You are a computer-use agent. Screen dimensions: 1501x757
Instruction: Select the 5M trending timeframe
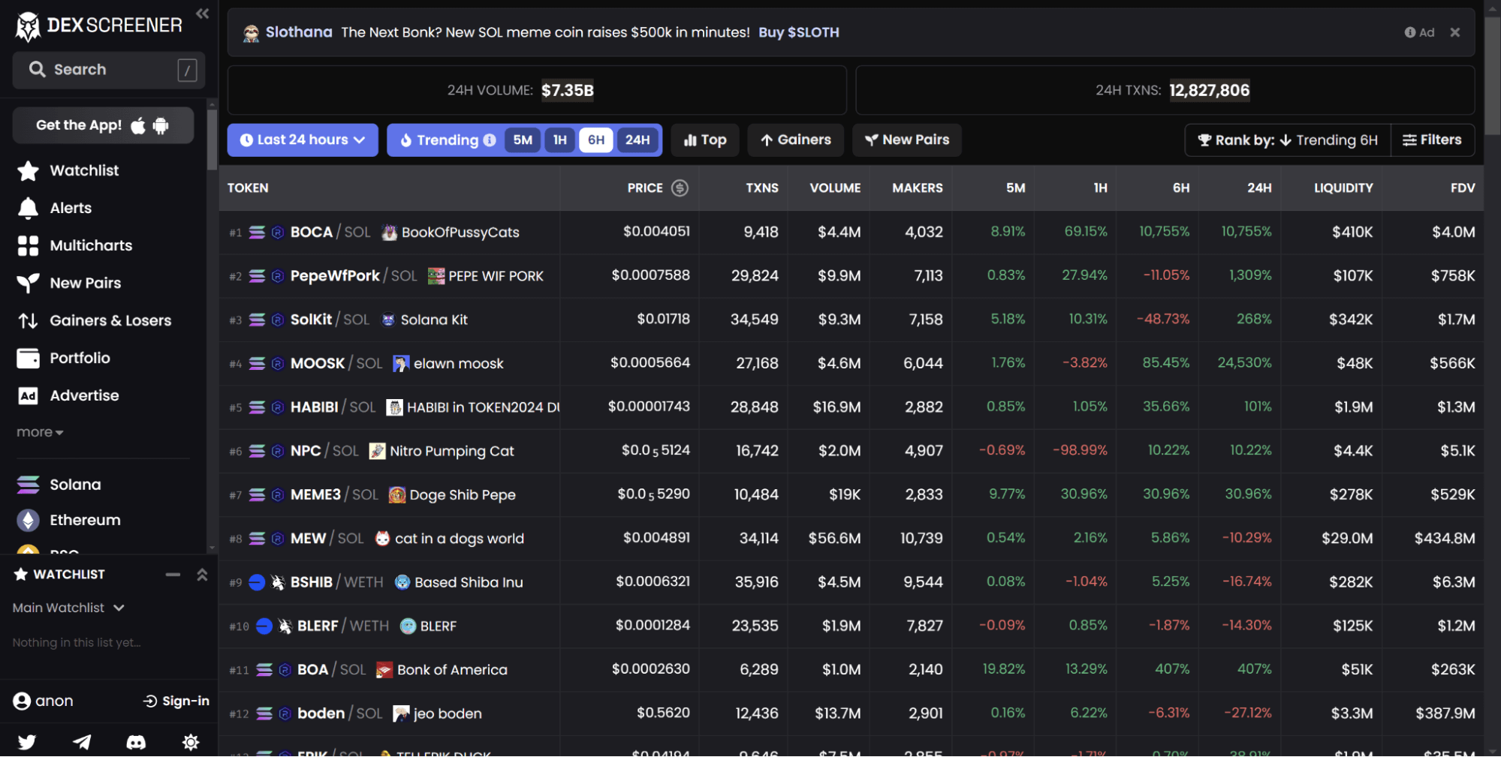pyautogui.click(x=523, y=140)
